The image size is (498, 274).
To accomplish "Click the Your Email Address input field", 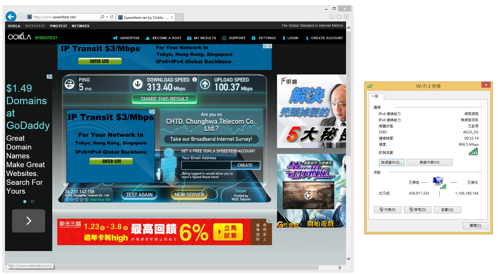I will [x=206, y=165].
